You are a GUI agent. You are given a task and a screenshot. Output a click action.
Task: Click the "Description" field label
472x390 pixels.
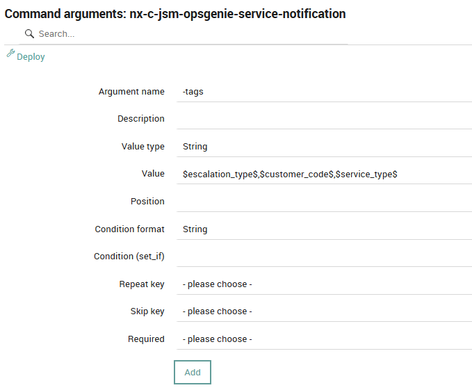coord(140,119)
